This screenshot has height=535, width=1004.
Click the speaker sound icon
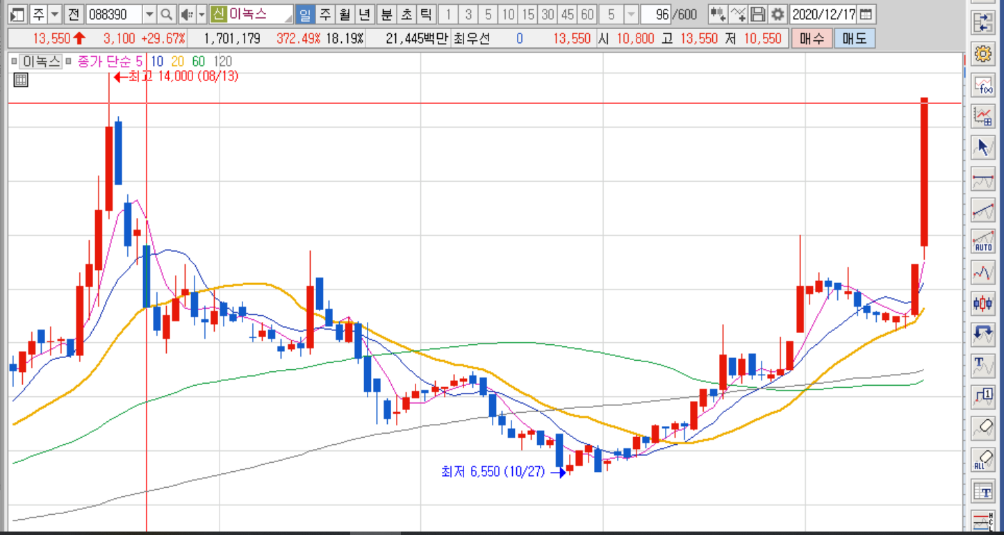coord(187,14)
